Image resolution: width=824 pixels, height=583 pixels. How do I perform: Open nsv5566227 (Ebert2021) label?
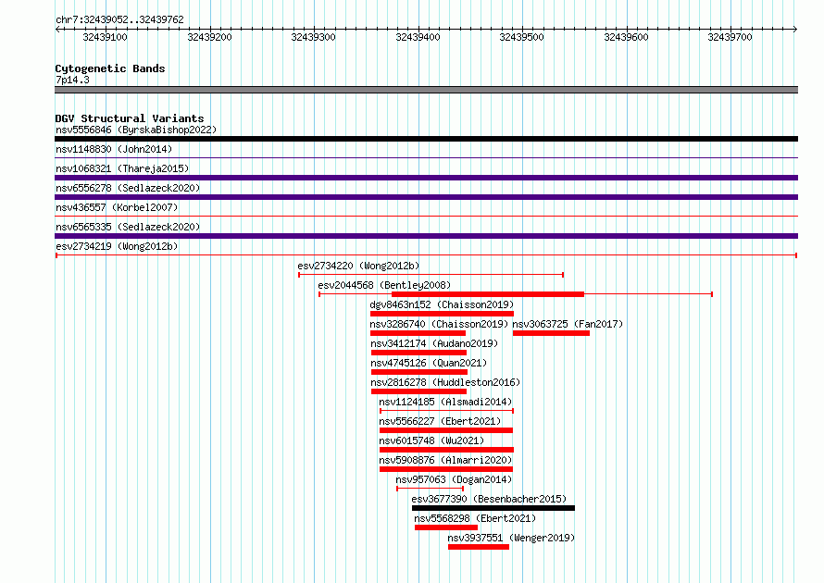[x=440, y=421]
